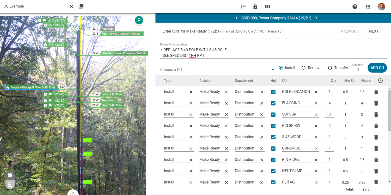Delete the NEUT-CLMP row
This screenshot has height=195, width=391.
pos(376,171)
